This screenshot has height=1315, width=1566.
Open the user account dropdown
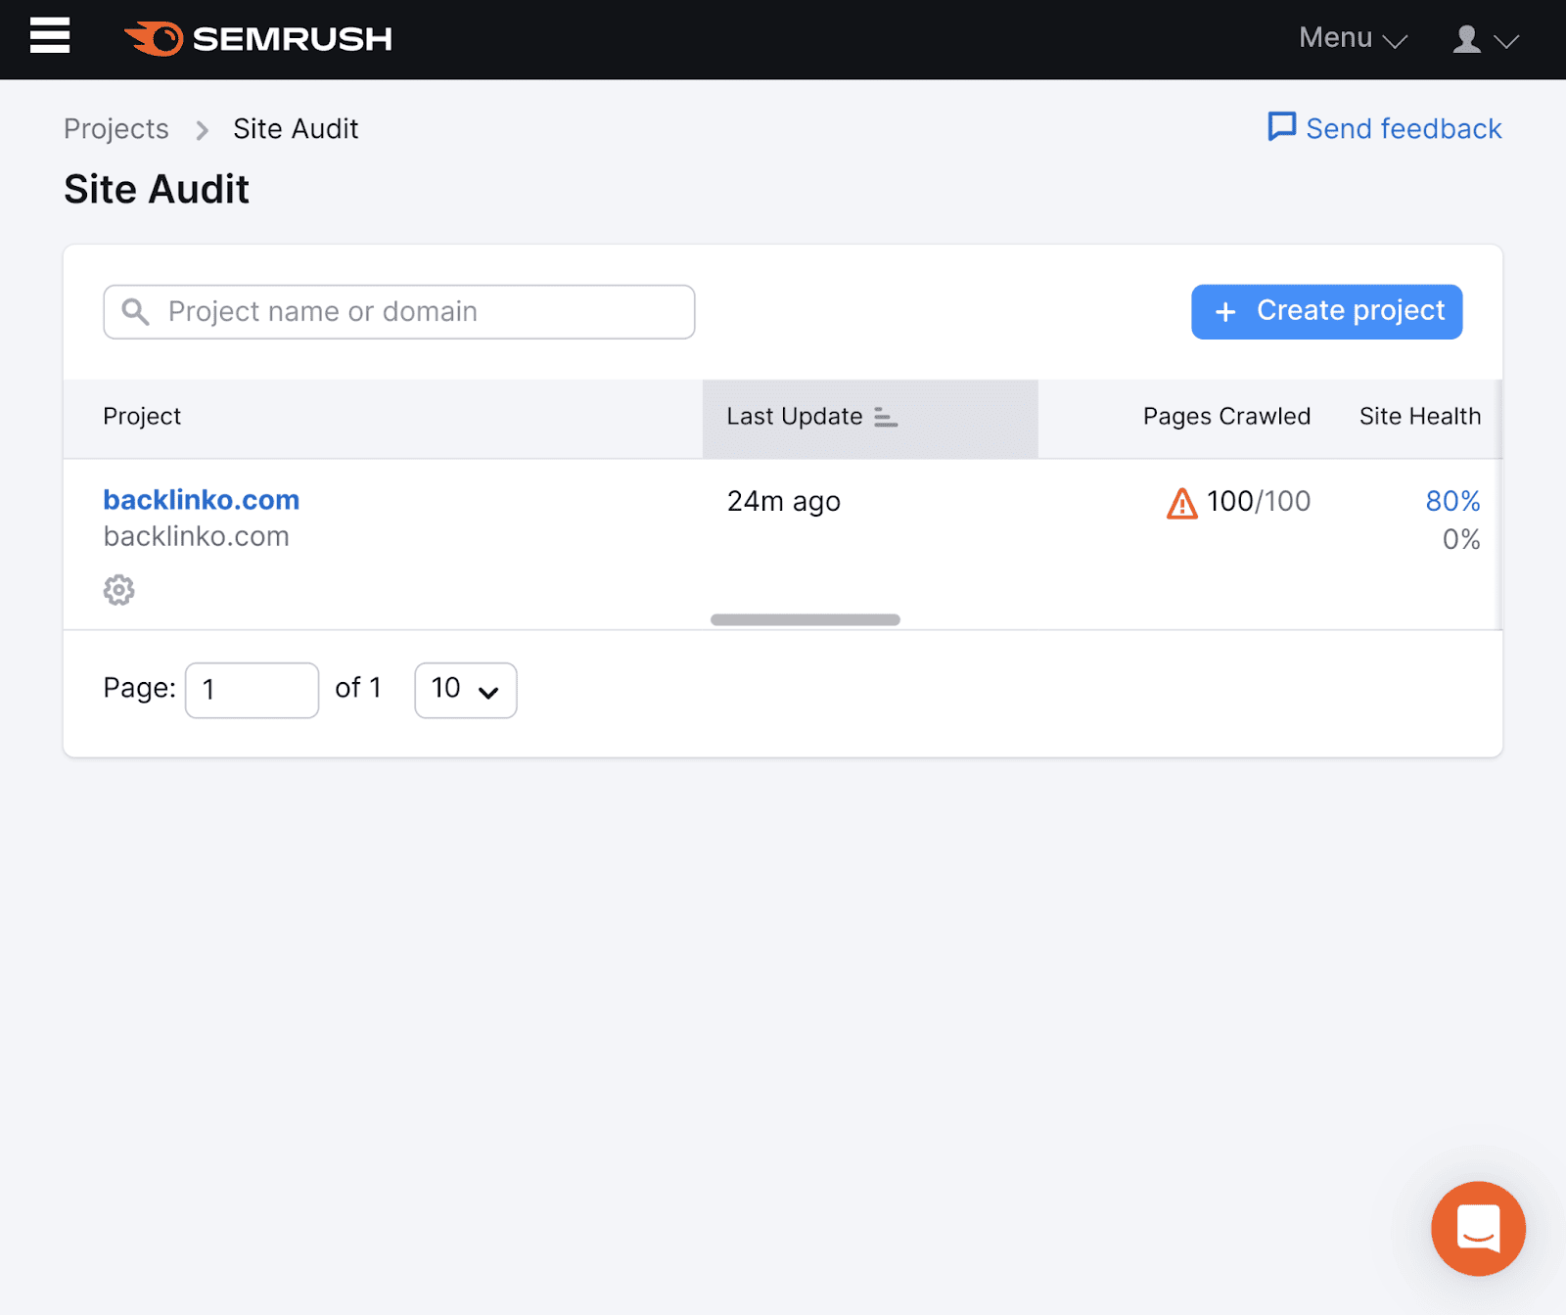(1485, 39)
